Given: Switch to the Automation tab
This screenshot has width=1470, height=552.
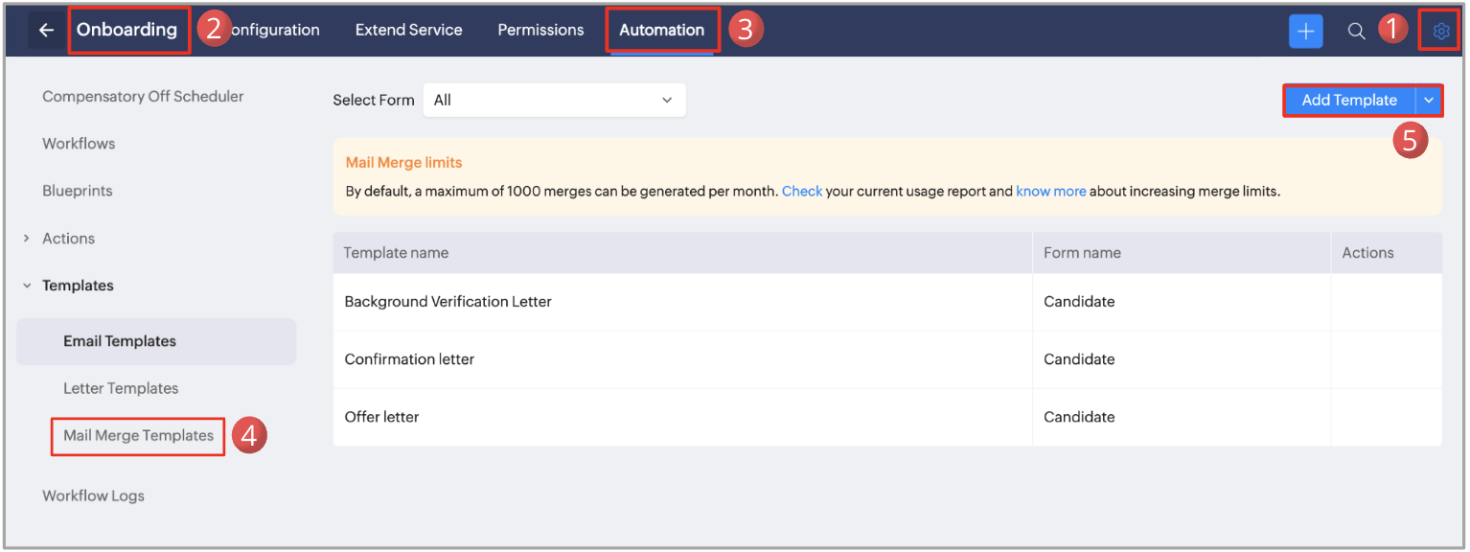Looking at the screenshot, I should click(x=661, y=31).
